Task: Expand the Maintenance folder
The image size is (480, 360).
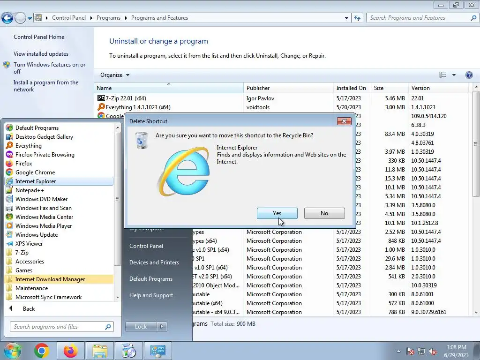Action: pos(31,288)
